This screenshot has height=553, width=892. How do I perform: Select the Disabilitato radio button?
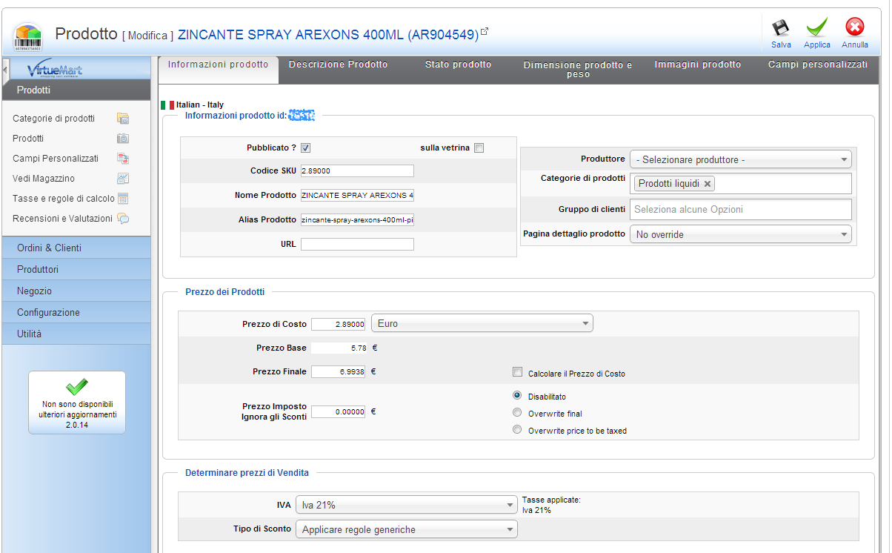[x=517, y=396]
